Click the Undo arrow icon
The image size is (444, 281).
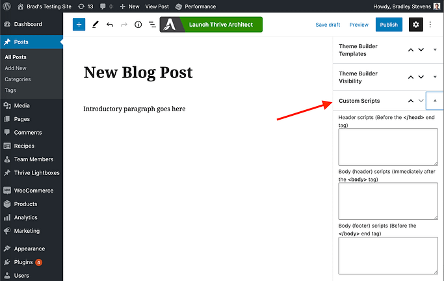(x=109, y=25)
